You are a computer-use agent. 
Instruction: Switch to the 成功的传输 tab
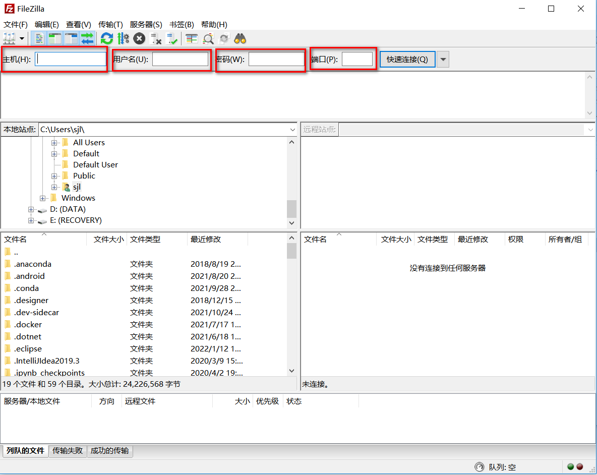109,451
